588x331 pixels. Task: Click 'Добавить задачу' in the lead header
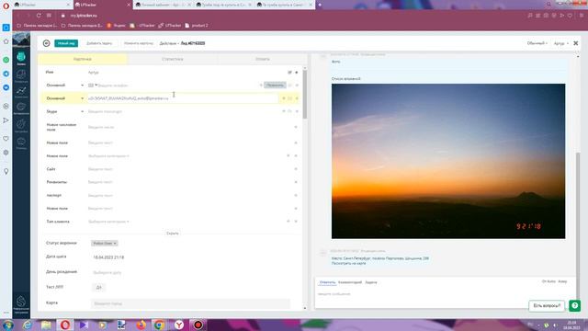click(x=99, y=43)
